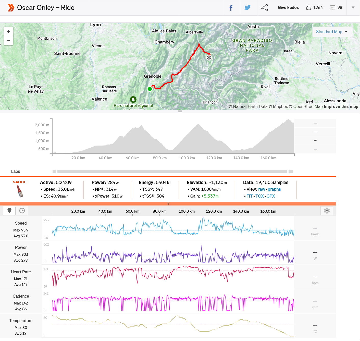Open the graphs data view link
The image size is (360, 341).
point(274,189)
